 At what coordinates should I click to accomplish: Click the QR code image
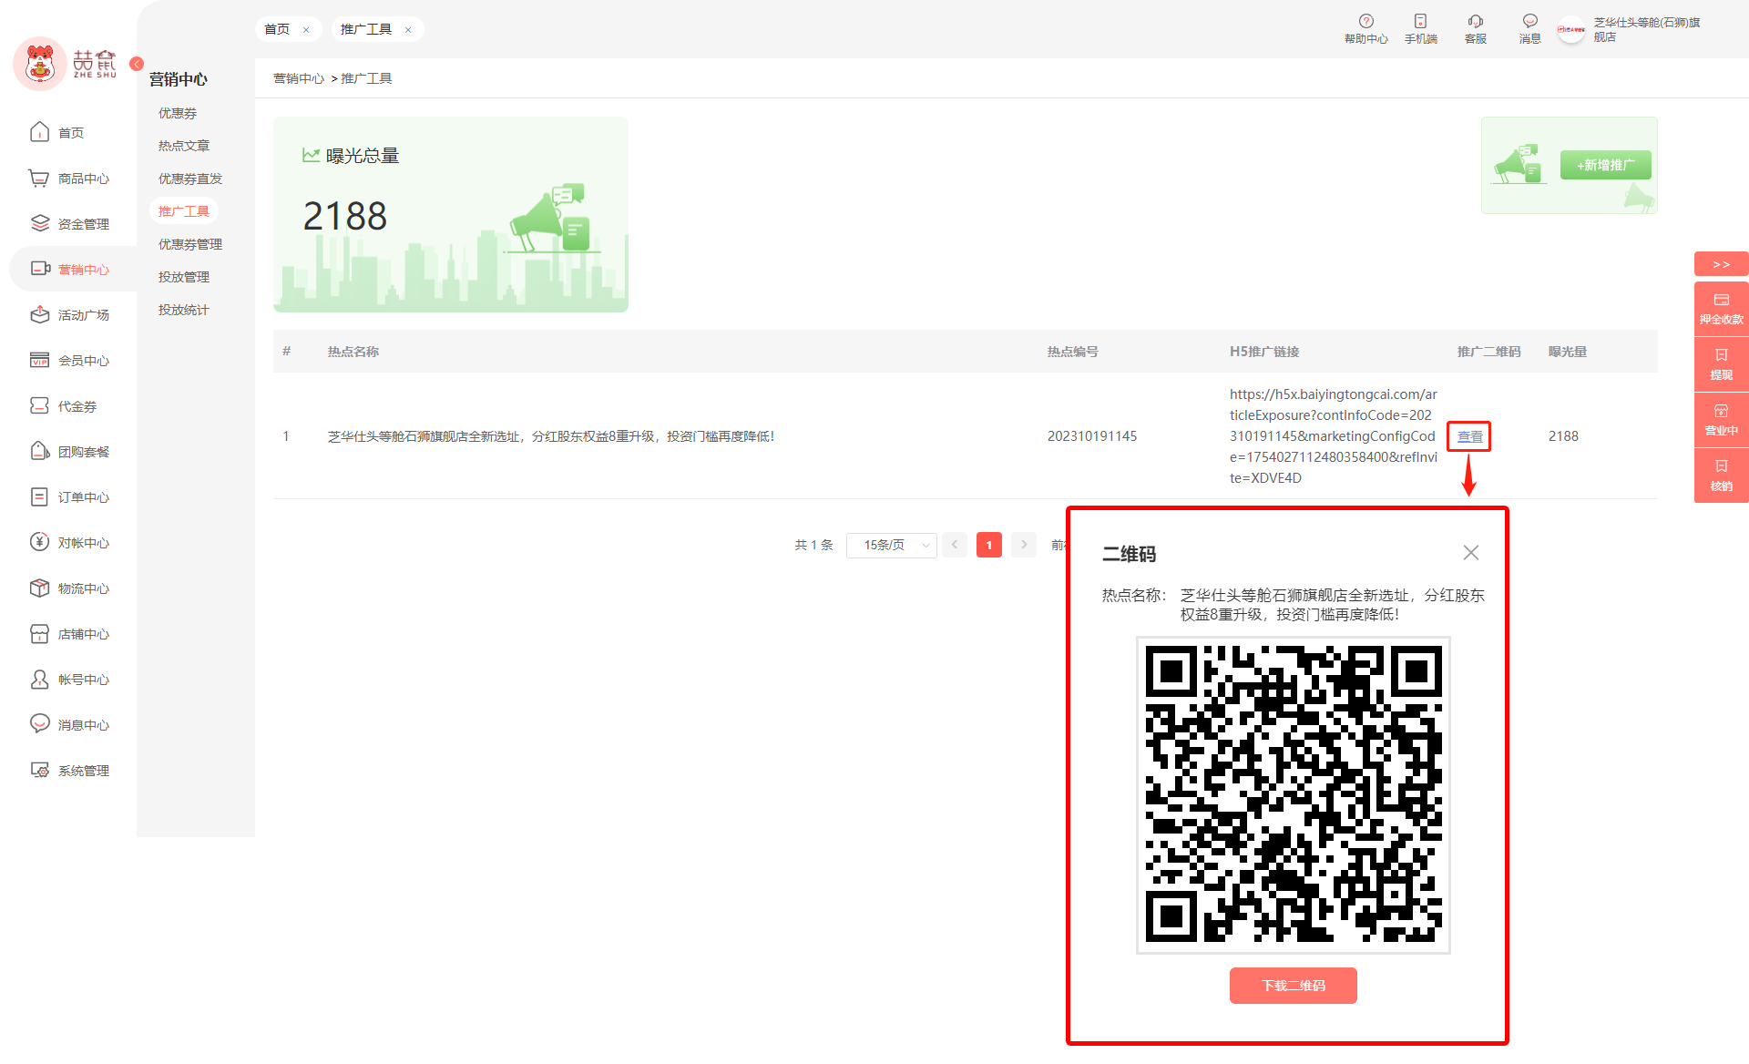point(1293,794)
